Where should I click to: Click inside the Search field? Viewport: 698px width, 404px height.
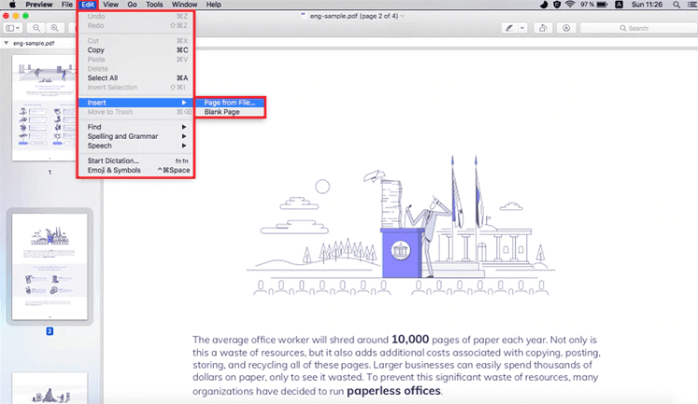[638, 28]
